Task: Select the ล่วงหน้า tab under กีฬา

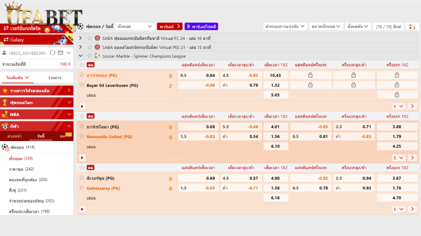Action: click(x=15, y=136)
